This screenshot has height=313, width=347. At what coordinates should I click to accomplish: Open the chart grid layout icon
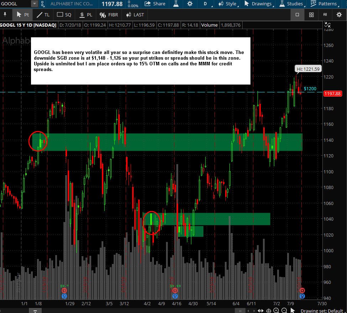pos(311,15)
